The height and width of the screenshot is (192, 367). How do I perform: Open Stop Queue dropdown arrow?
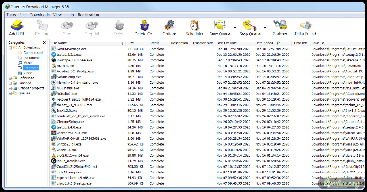[265, 28]
